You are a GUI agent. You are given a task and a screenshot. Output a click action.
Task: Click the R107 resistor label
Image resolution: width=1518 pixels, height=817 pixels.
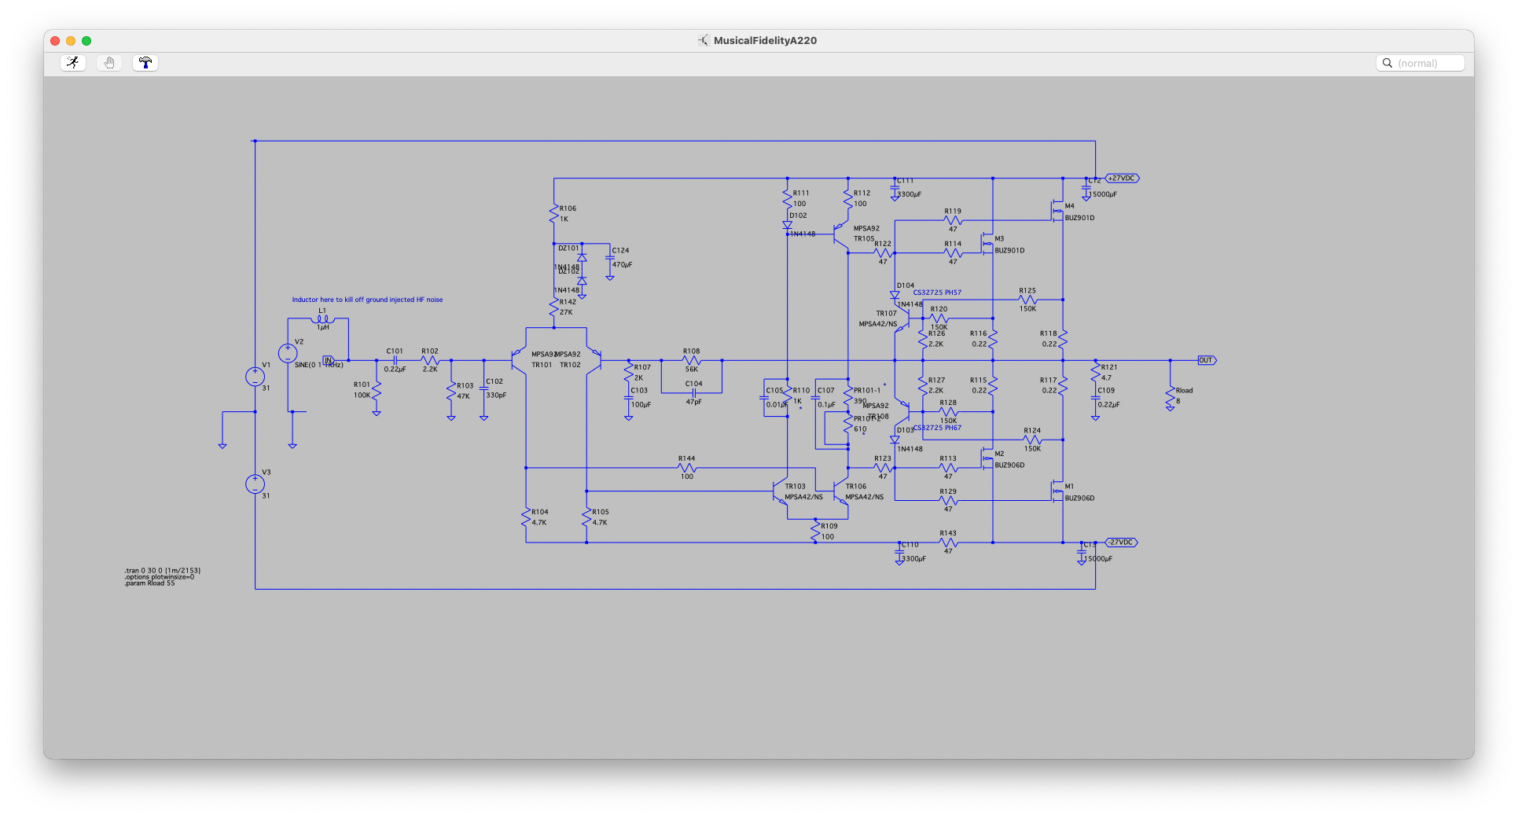[x=642, y=367]
